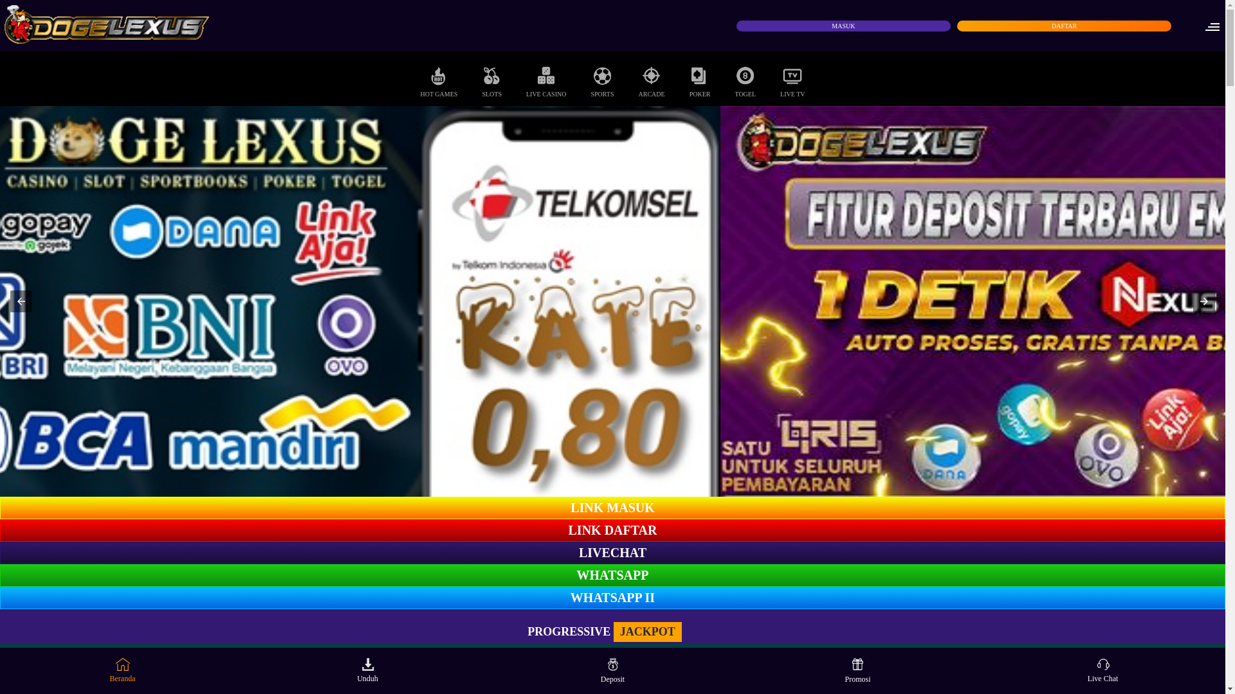Viewport: 1235px width, 694px height.
Task: Follow the LINK MASUK bar
Action: [612, 508]
